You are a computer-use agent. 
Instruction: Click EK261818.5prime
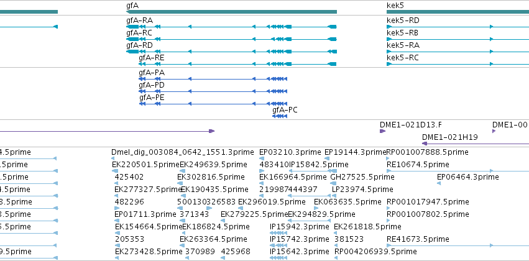(367, 227)
